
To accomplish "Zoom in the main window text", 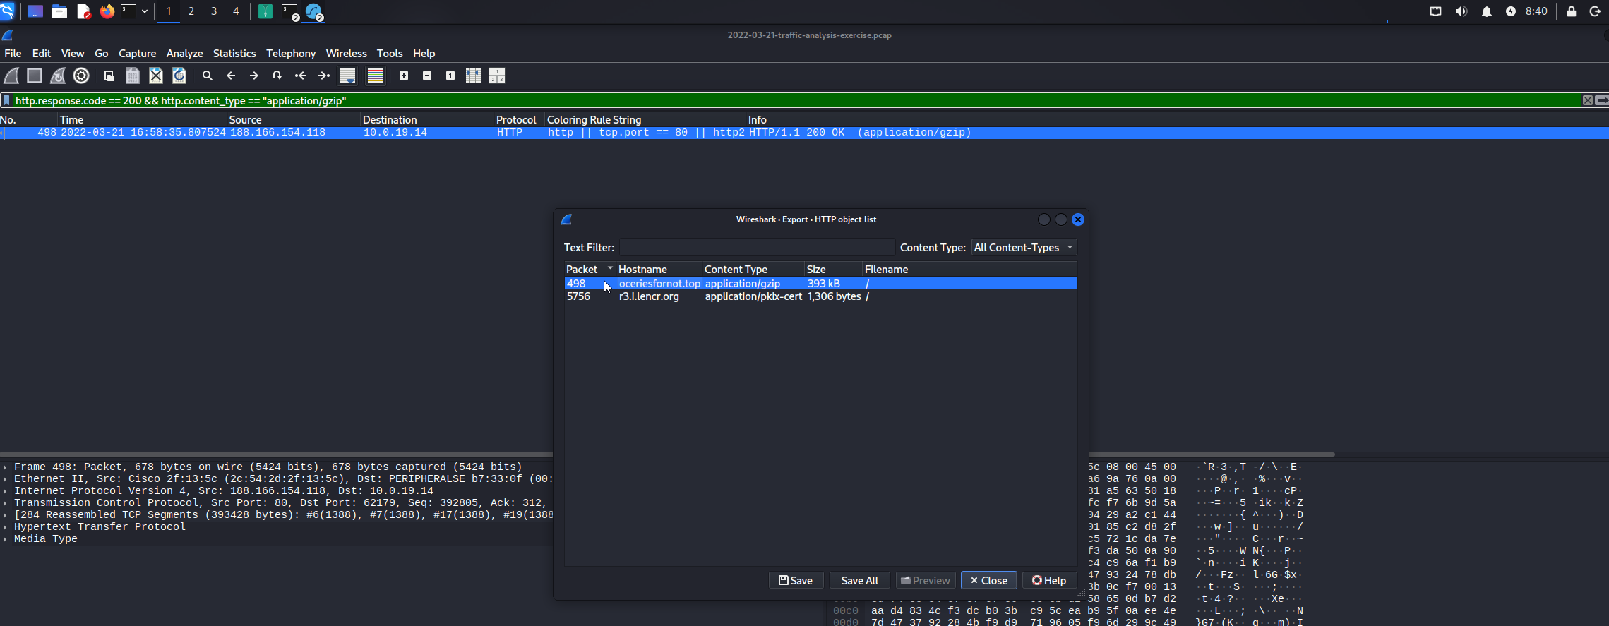I will point(404,76).
